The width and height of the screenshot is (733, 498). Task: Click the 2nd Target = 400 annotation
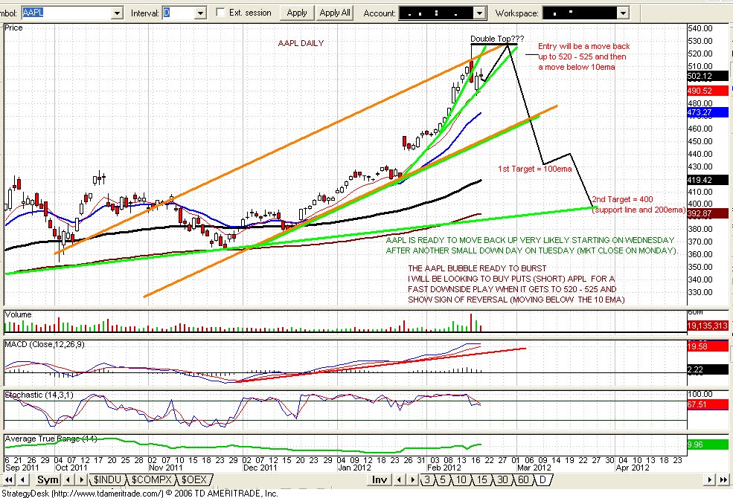[623, 199]
